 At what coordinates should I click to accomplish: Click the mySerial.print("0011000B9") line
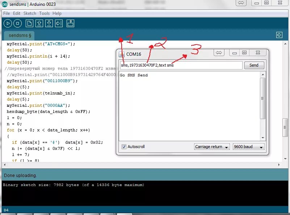point(42,81)
